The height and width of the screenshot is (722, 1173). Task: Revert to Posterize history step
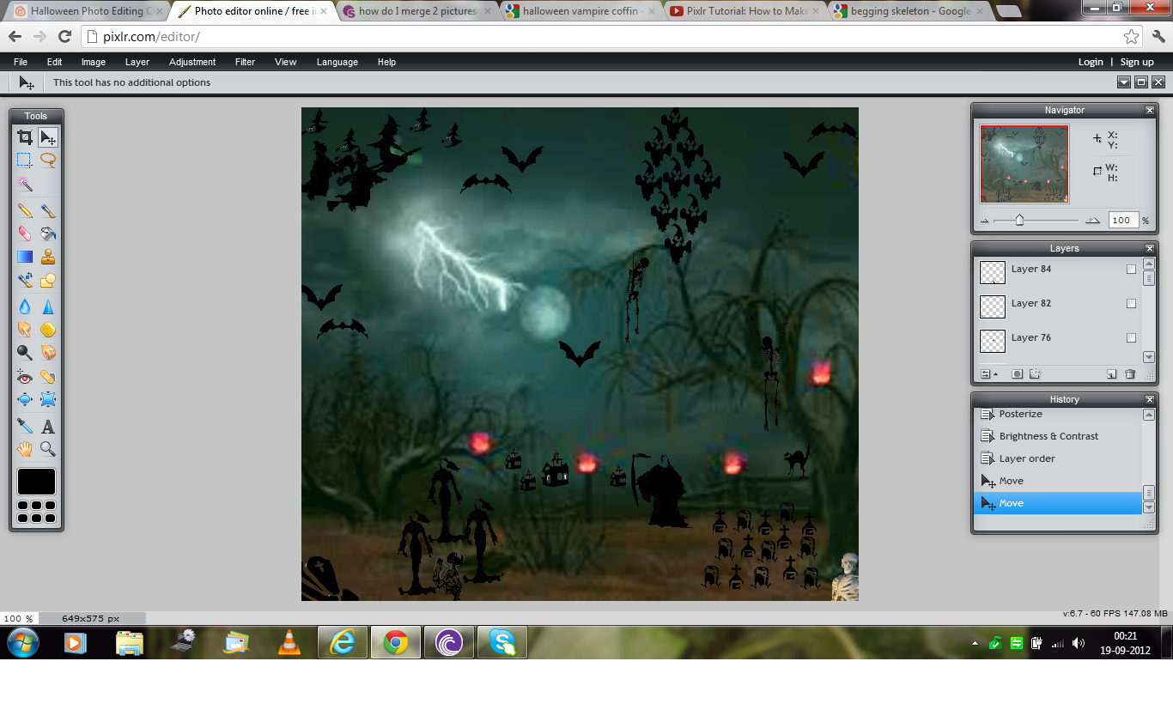click(1058, 414)
